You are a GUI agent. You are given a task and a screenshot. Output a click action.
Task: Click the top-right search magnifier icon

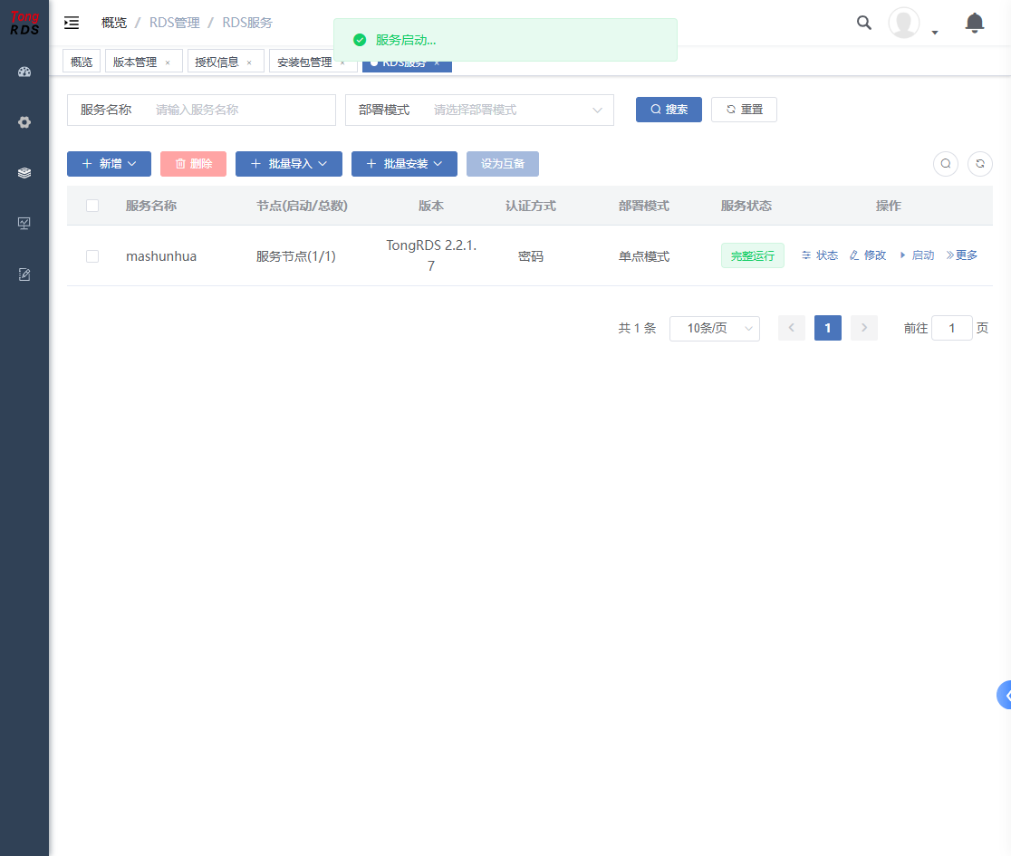(x=864, y=23)
